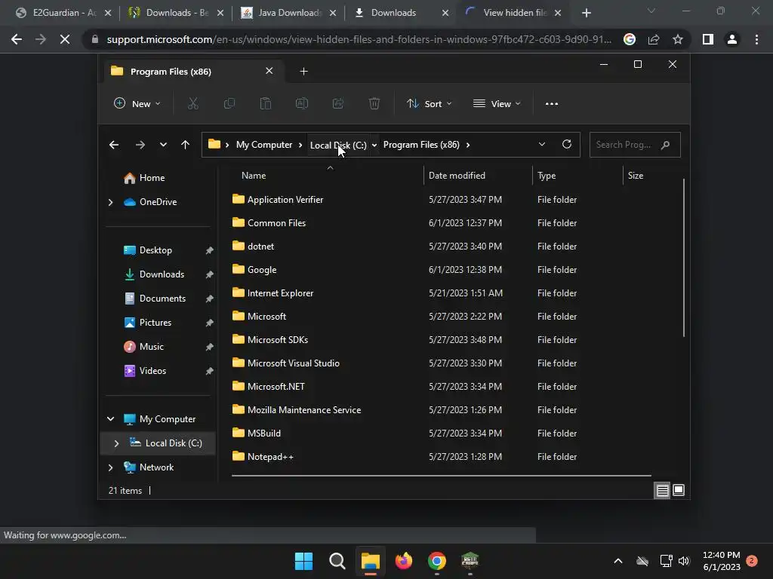Open the Sort dropdown menu

click(x=429, y=103)
